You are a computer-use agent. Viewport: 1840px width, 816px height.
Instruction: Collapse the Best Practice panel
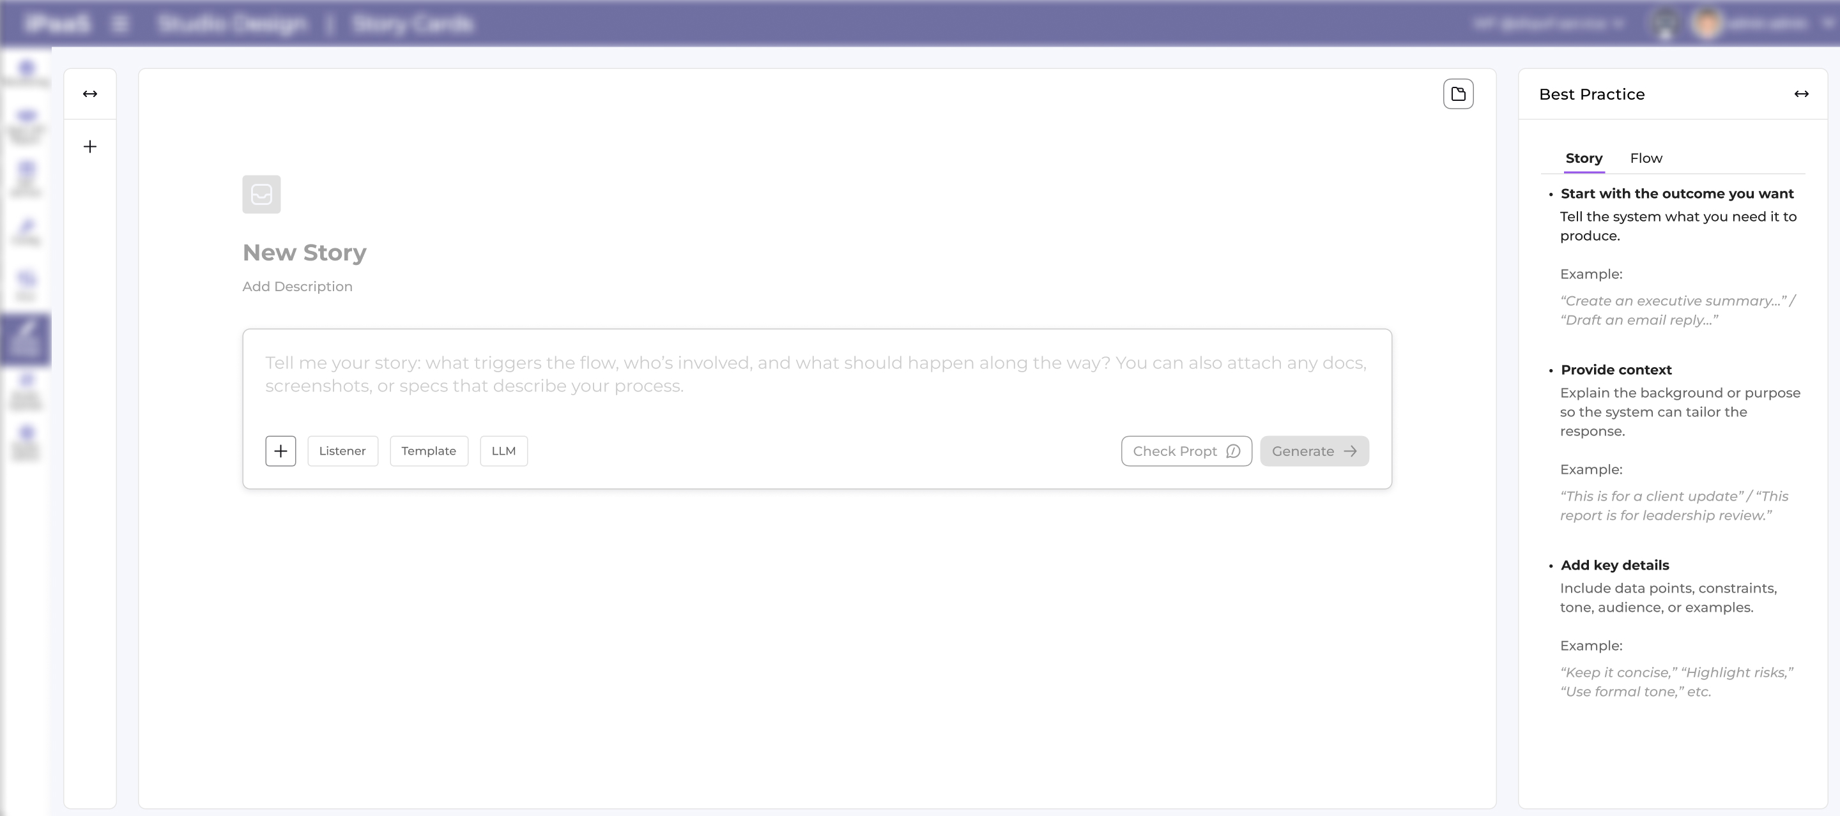(1801, 94)
